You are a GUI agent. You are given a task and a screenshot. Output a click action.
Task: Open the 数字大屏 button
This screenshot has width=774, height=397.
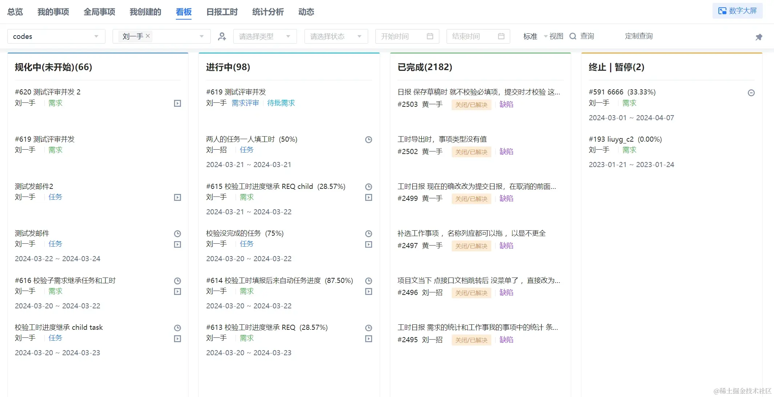(737, 11)
